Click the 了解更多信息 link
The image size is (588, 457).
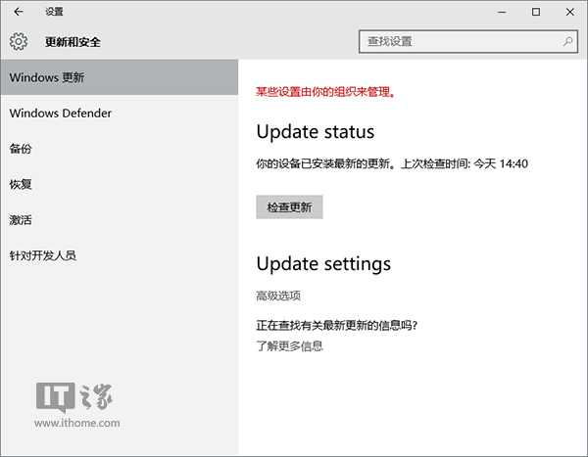tap(289, 345)
